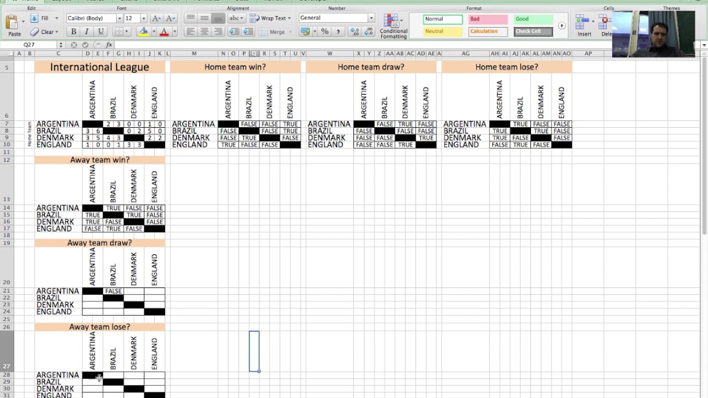Open the font name Calibri (Body) dropdown

(119, 18)
